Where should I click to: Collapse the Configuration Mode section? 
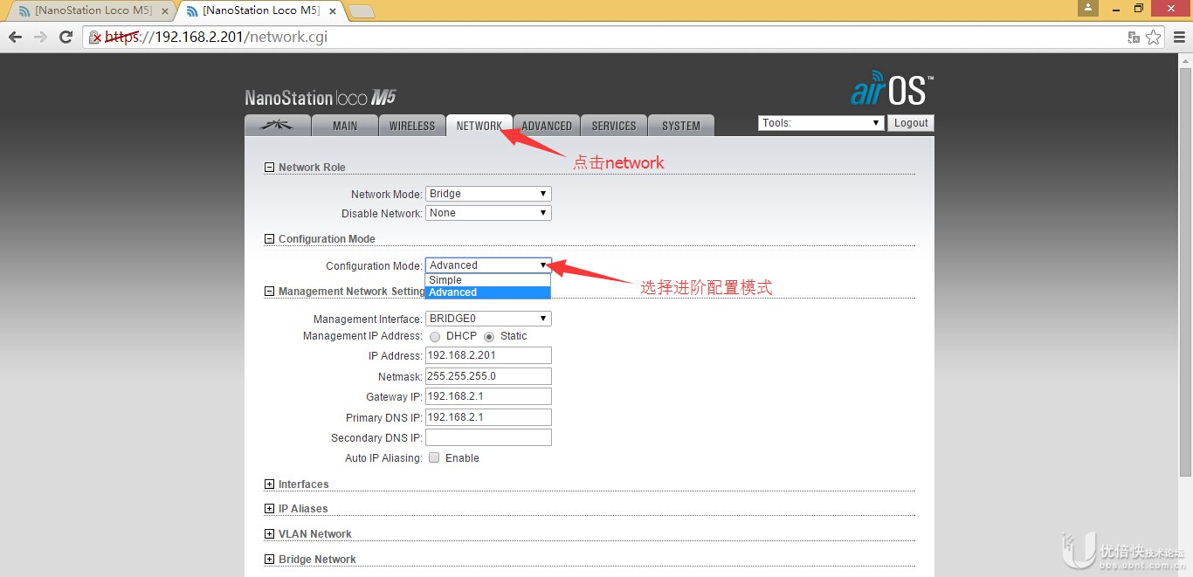point(269,239)
